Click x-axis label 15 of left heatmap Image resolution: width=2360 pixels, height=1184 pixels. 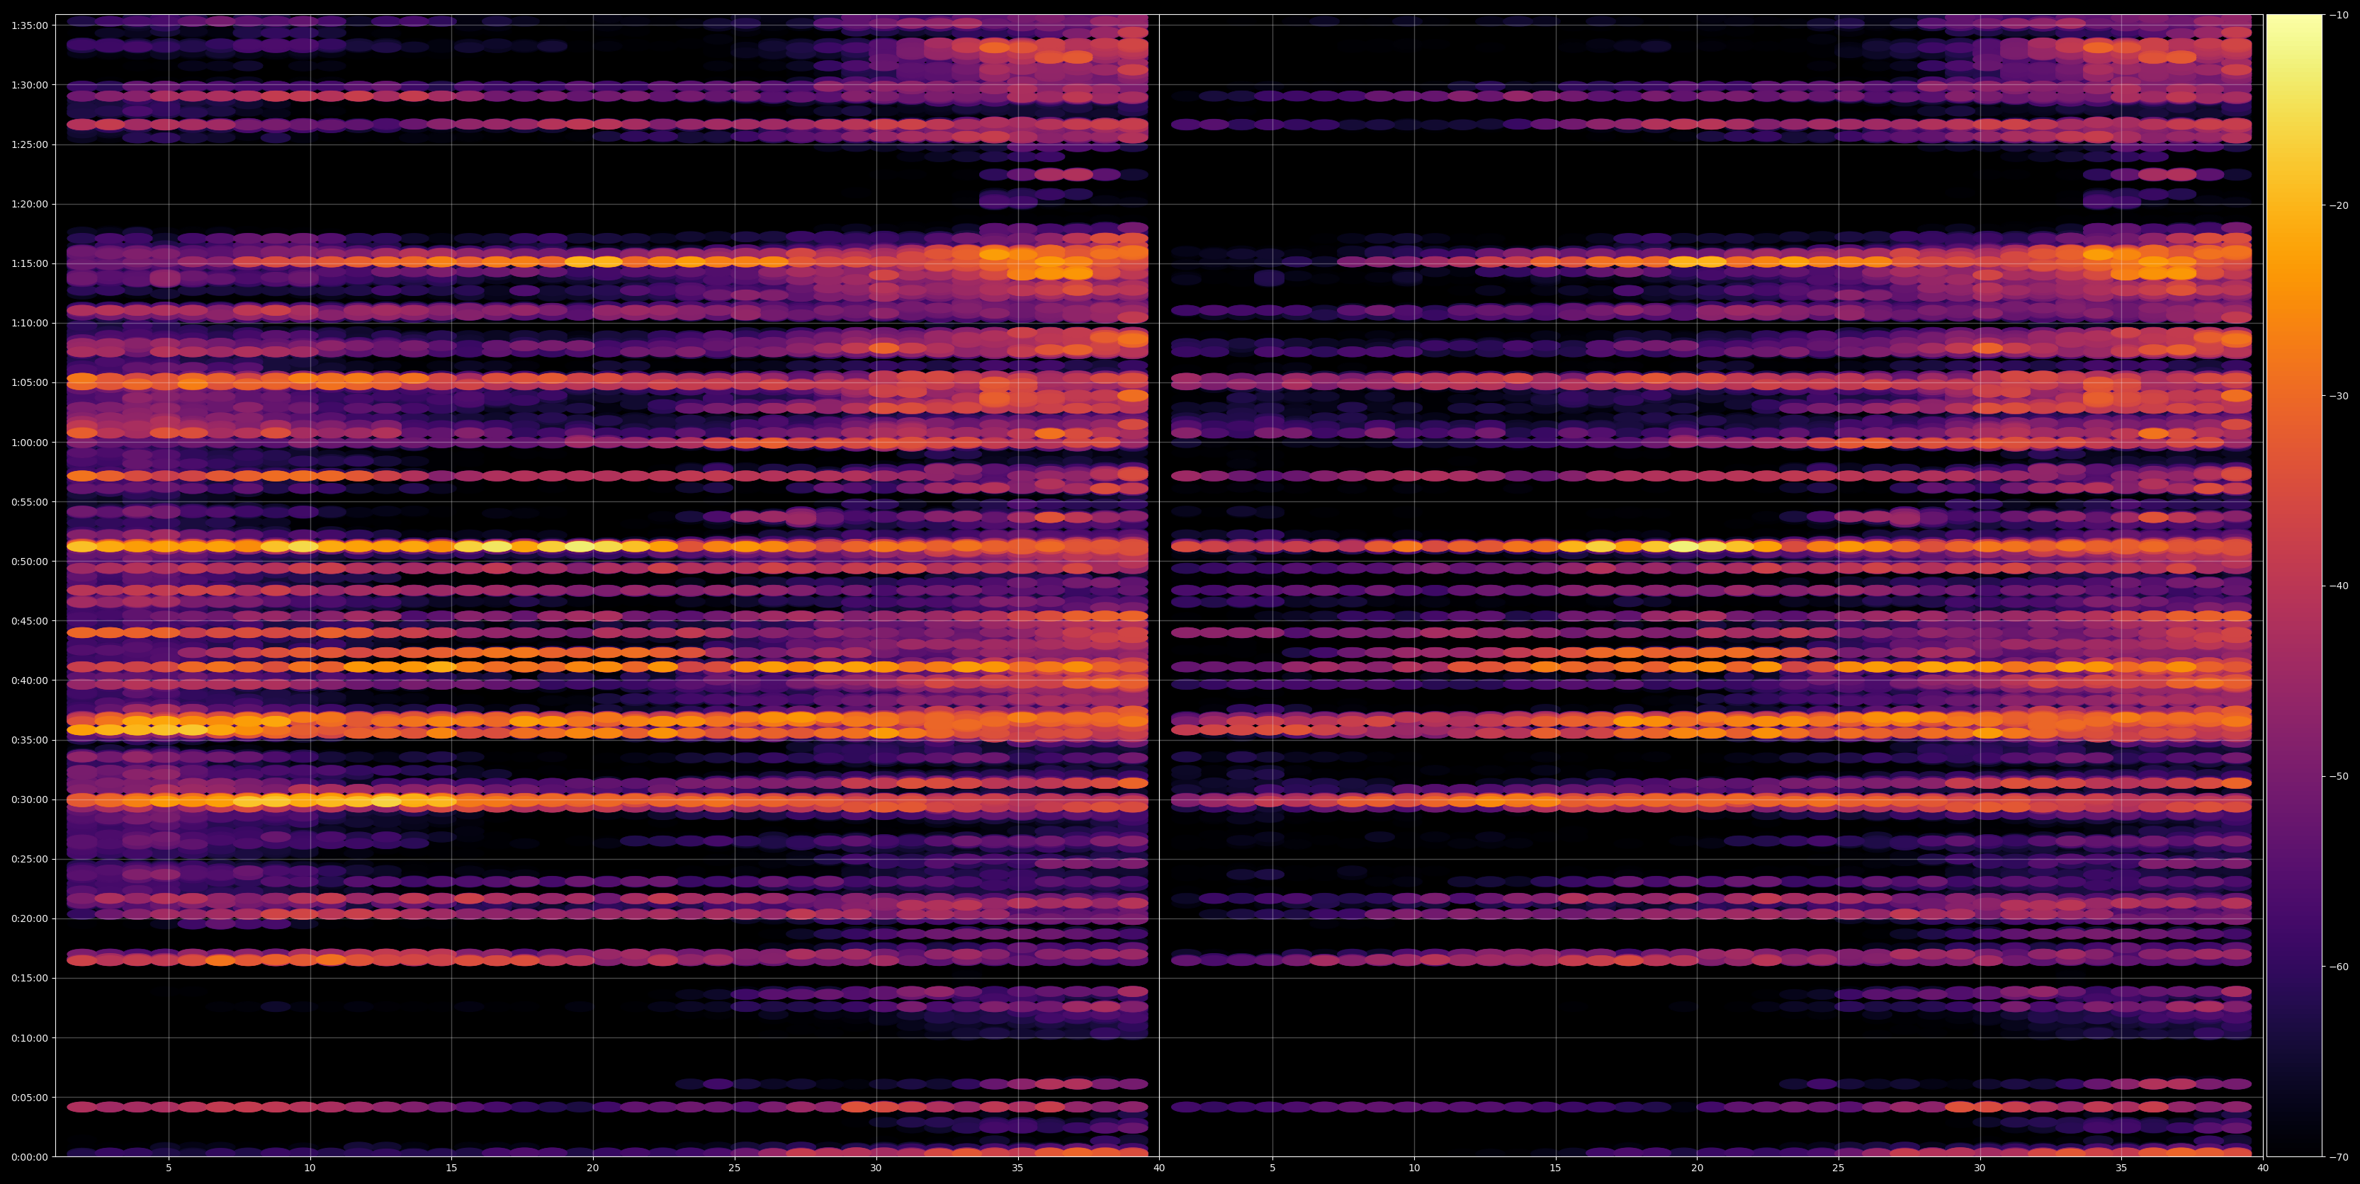tap(451, 1168)
